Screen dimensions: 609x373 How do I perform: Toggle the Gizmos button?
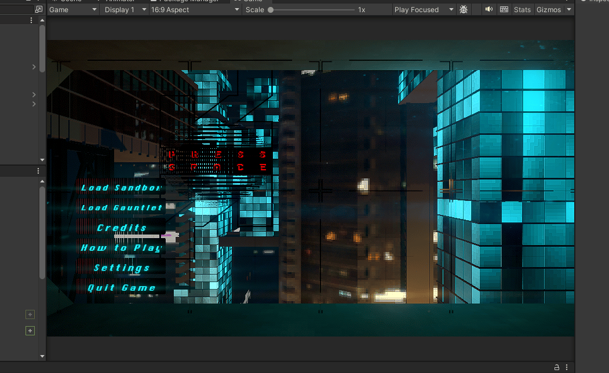tap(548, 10)
